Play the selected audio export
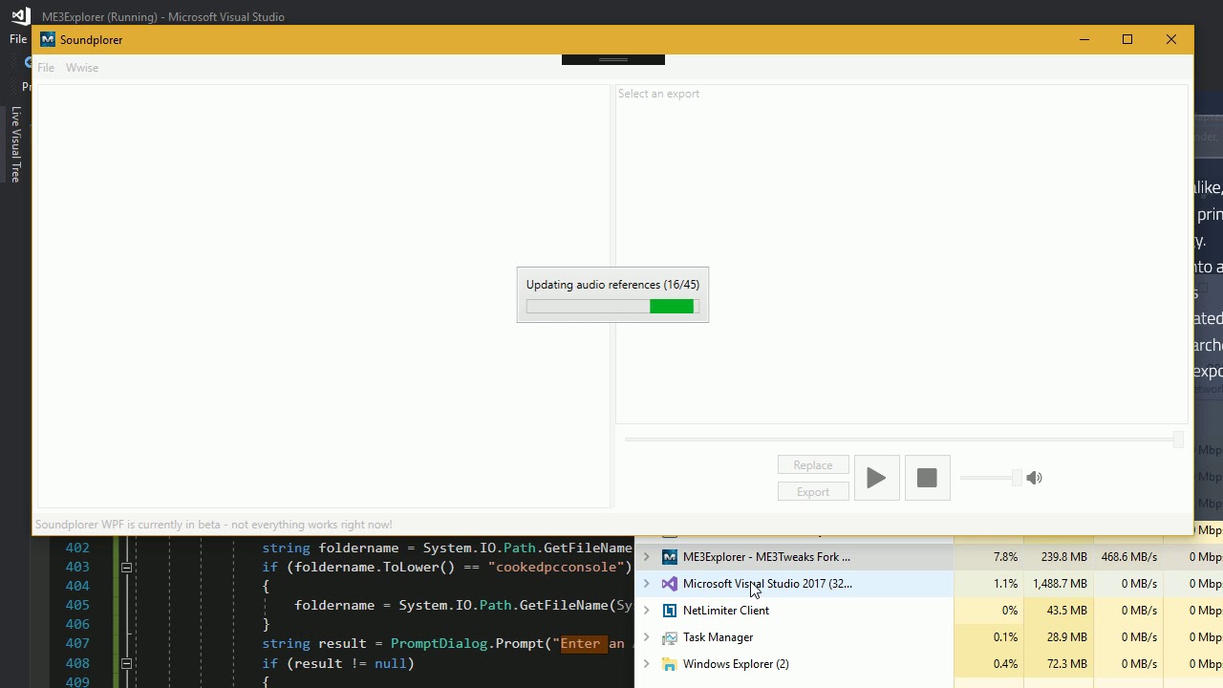The image size is (1223, 688). (x=876, y=478)
